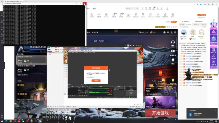Image resolution: width=219 pixels, height=123 pixels.
Task: Open the camera stream settings icon in streamer toolbar
Action: pyautogui.click(x=99, y=14)
